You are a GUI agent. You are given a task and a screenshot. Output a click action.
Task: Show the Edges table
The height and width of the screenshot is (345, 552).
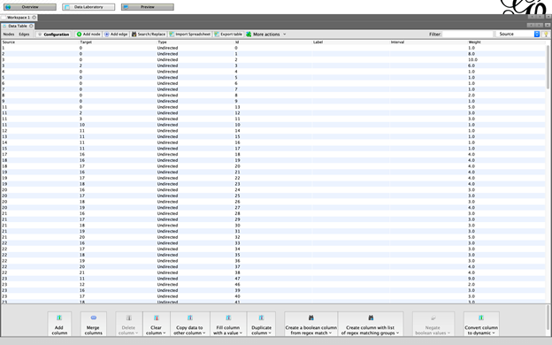click(x=24, y=34)
